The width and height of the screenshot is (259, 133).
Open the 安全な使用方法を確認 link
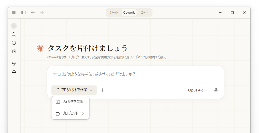[x=107, y=57]
